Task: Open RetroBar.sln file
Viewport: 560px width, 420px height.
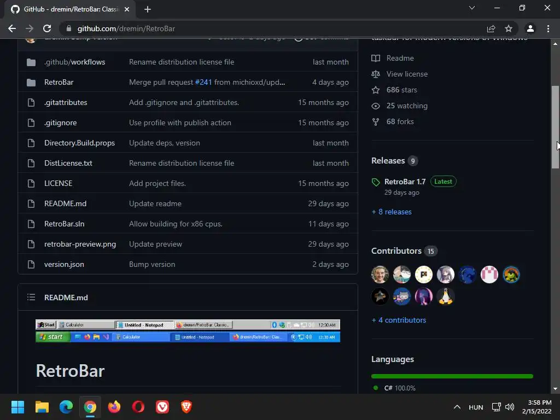Action: pos(65,224)
